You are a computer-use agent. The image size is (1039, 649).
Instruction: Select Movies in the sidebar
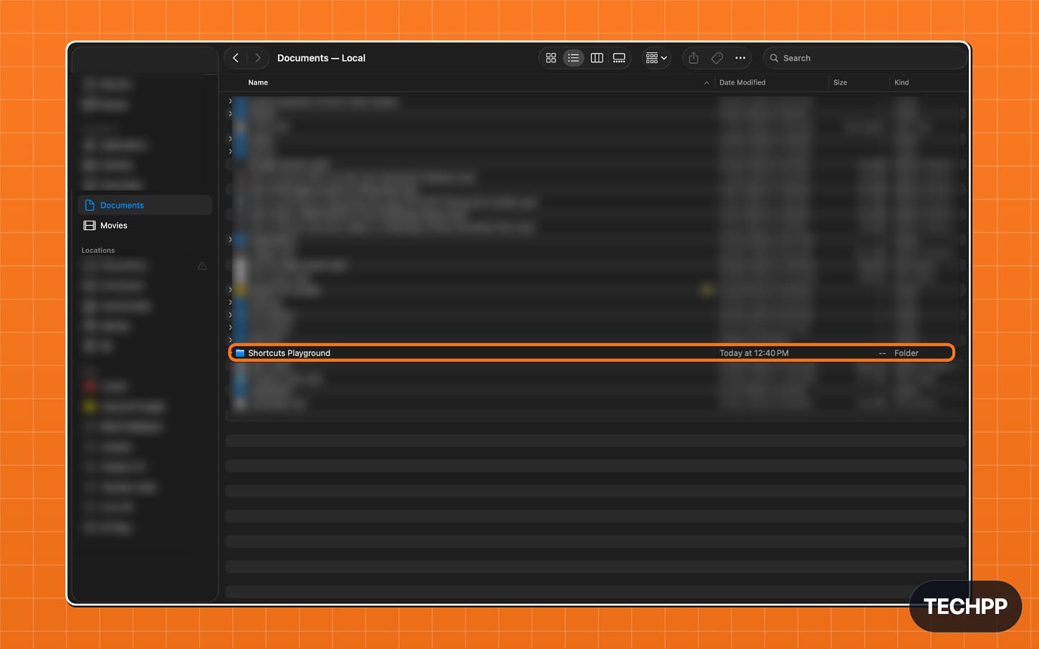click(145, 225)
